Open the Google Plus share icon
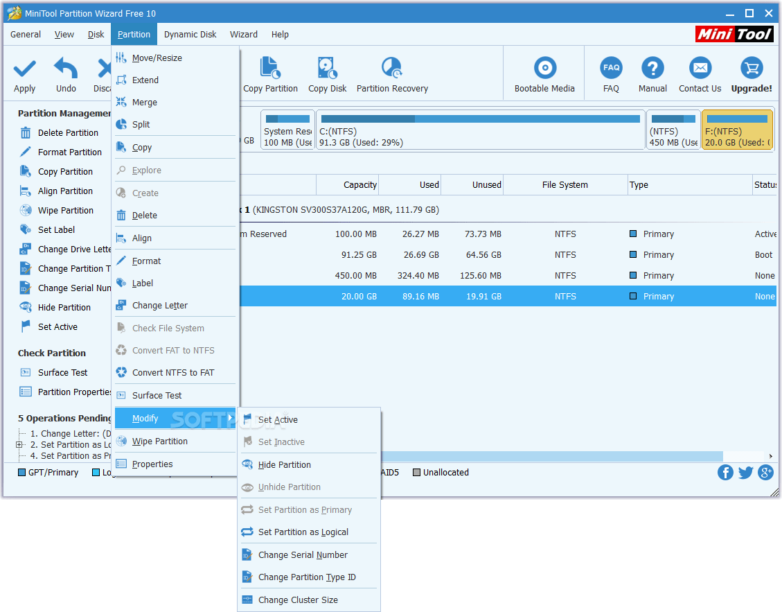The height and width of the screenshot is (612, 782). tap(765, 472)
